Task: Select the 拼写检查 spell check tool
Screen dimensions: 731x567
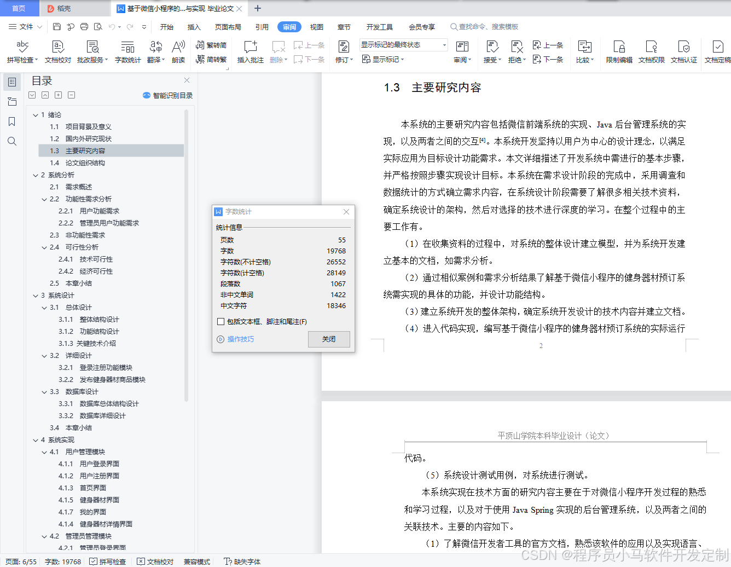Action: pyautogui.click(x=22, y=51)
